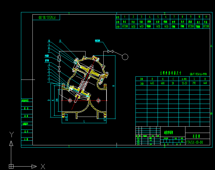Select the value 292 under column L
The height and width of the screenshot is (170, 215).
(x=194, y=83)
